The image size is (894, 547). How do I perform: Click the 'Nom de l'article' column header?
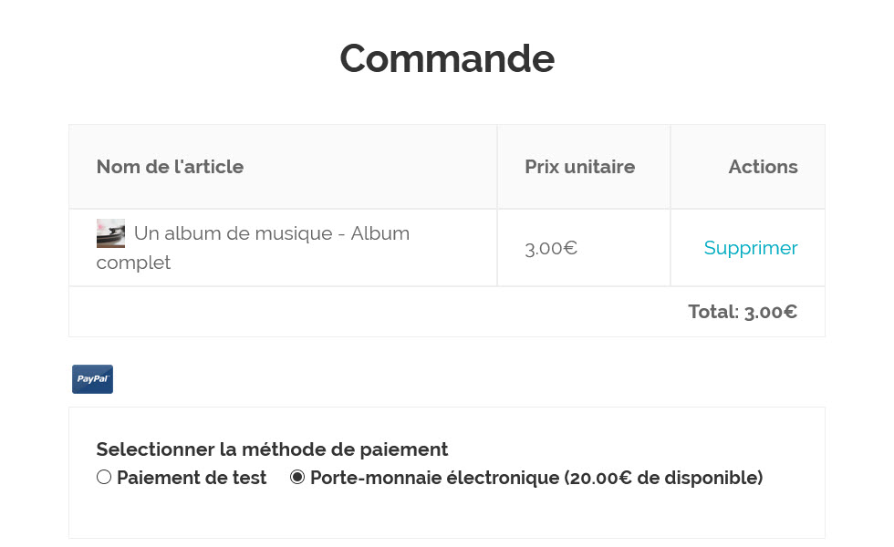pos(170,167)
